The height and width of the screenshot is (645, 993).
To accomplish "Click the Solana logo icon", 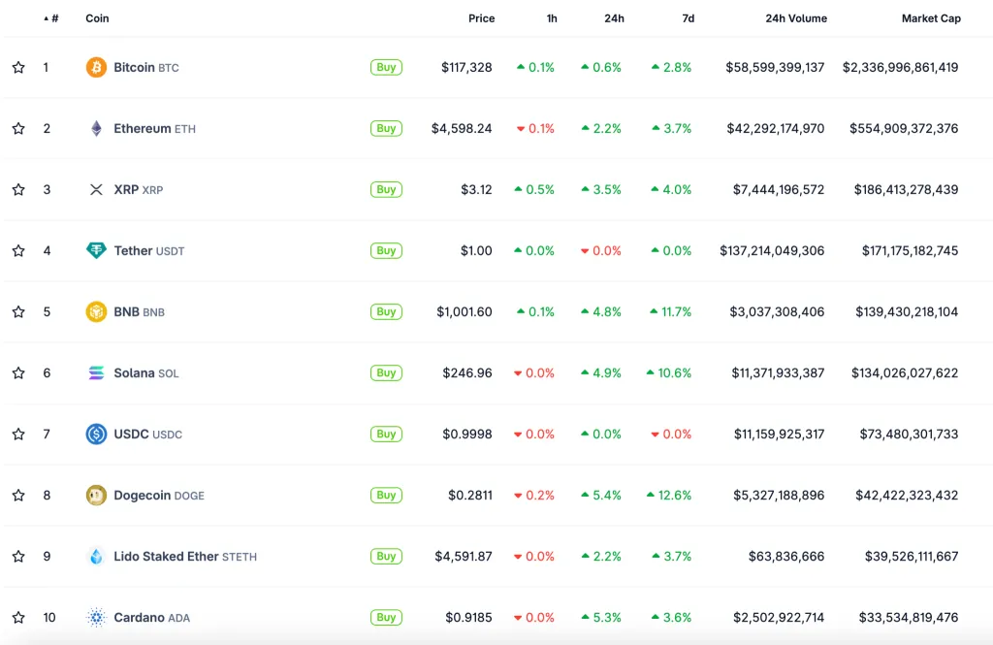I will (96, 373).
